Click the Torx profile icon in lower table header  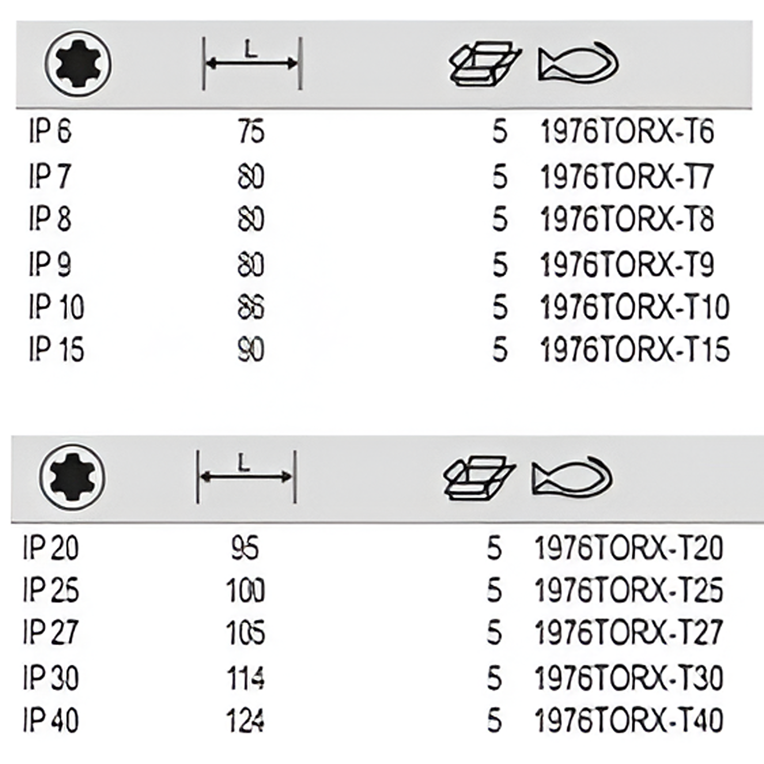[x=73, y=477]
